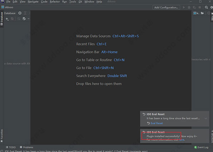Click the Run play arrow icon
213x152 pixels.
click(x=184, y=7)
